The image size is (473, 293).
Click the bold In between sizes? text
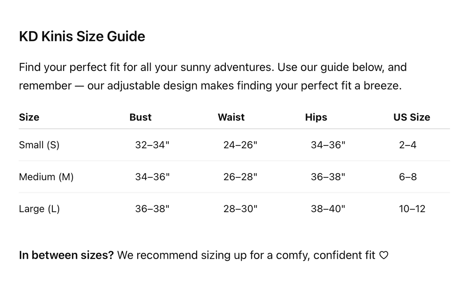point(66,256)
